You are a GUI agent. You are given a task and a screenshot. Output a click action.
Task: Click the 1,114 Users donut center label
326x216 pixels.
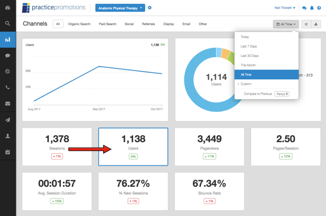point(216,80)
